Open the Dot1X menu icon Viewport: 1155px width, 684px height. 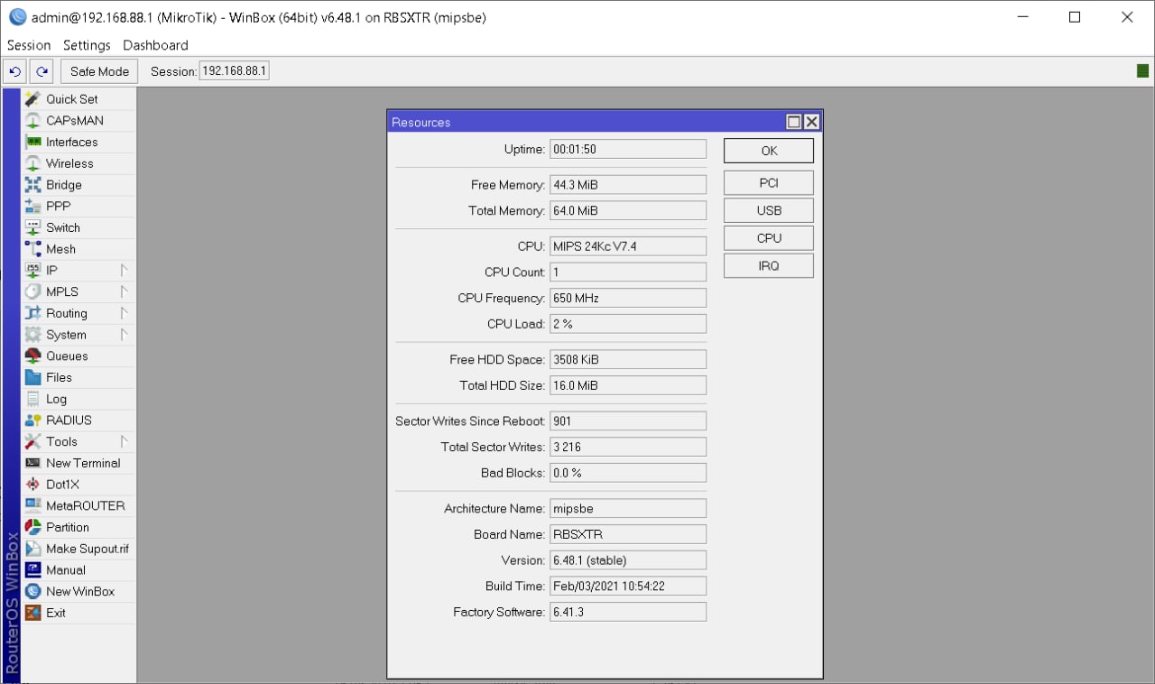click(32, 485)
